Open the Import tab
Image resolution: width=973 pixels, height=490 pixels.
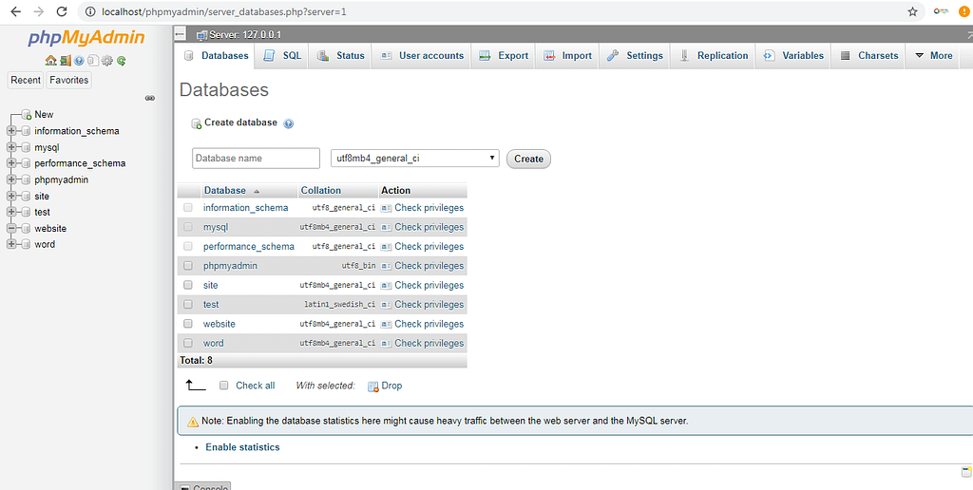tap(568, 55)
